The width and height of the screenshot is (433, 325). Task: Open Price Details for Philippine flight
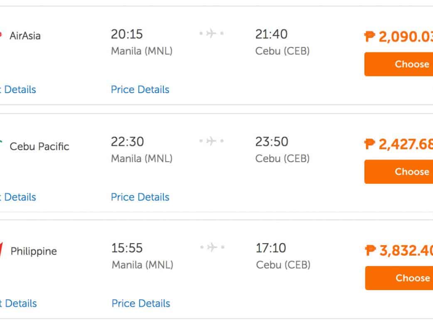click(x=141, y=303)
